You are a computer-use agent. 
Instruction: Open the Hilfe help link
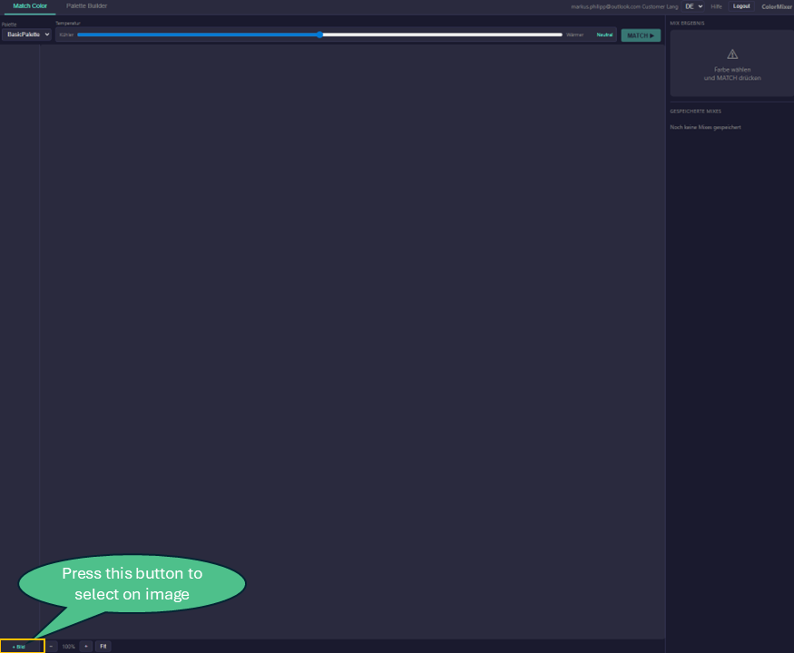[x=716, y=6]
